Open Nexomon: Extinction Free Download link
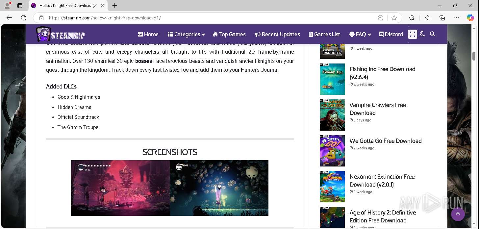Screen dimensions: 479x229 pos(382,181)
